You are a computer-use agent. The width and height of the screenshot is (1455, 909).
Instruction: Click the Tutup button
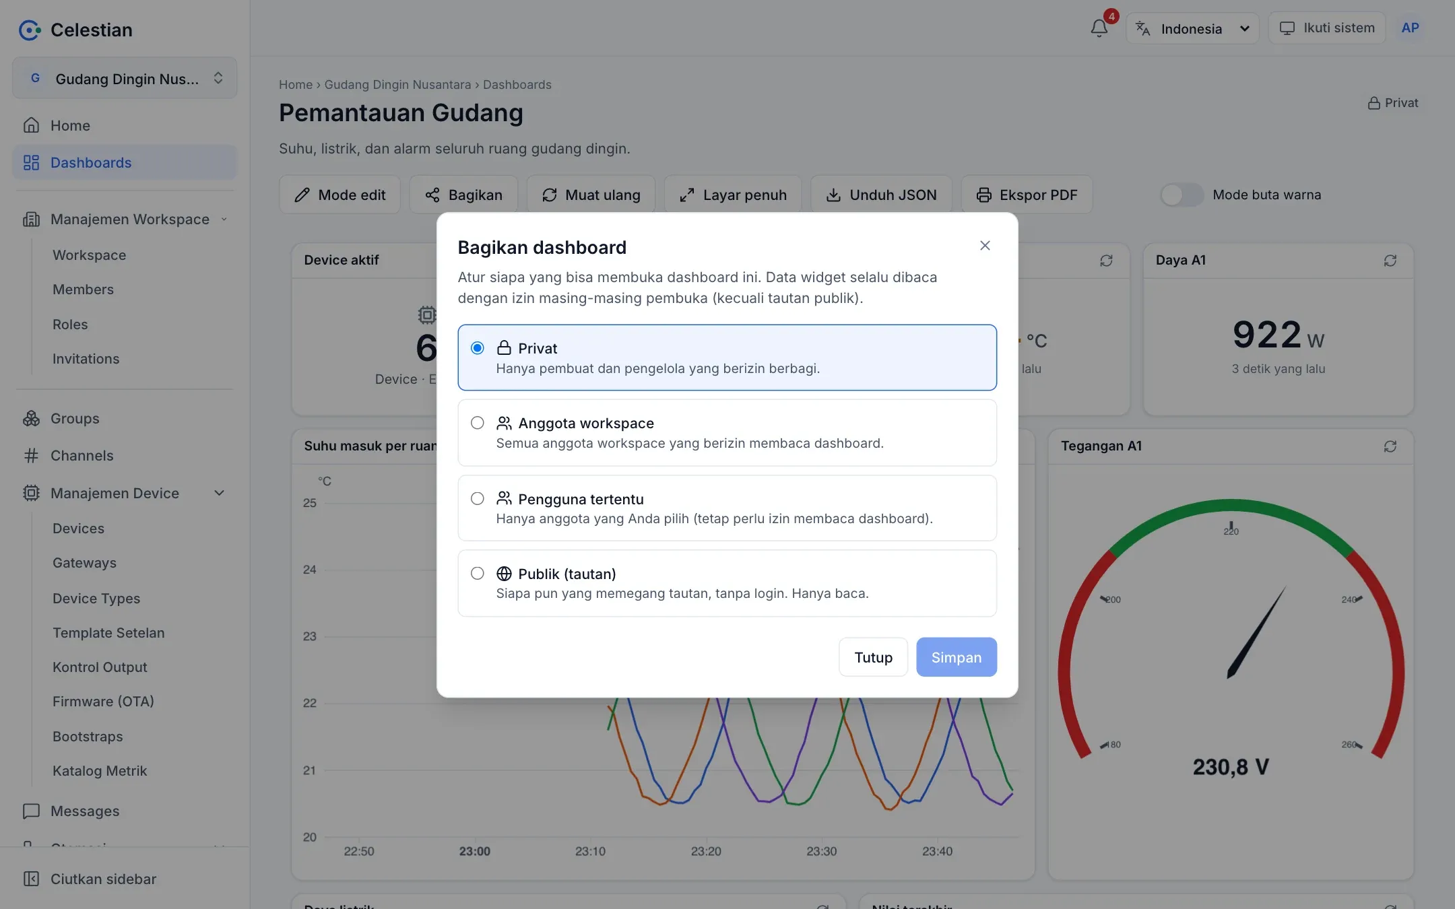(x=873, y=657)
